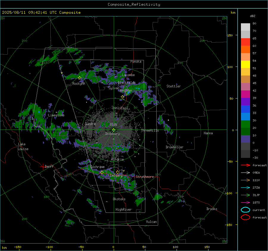Select the slate purple 10-0 dBZ swatch

pos(245,139)
